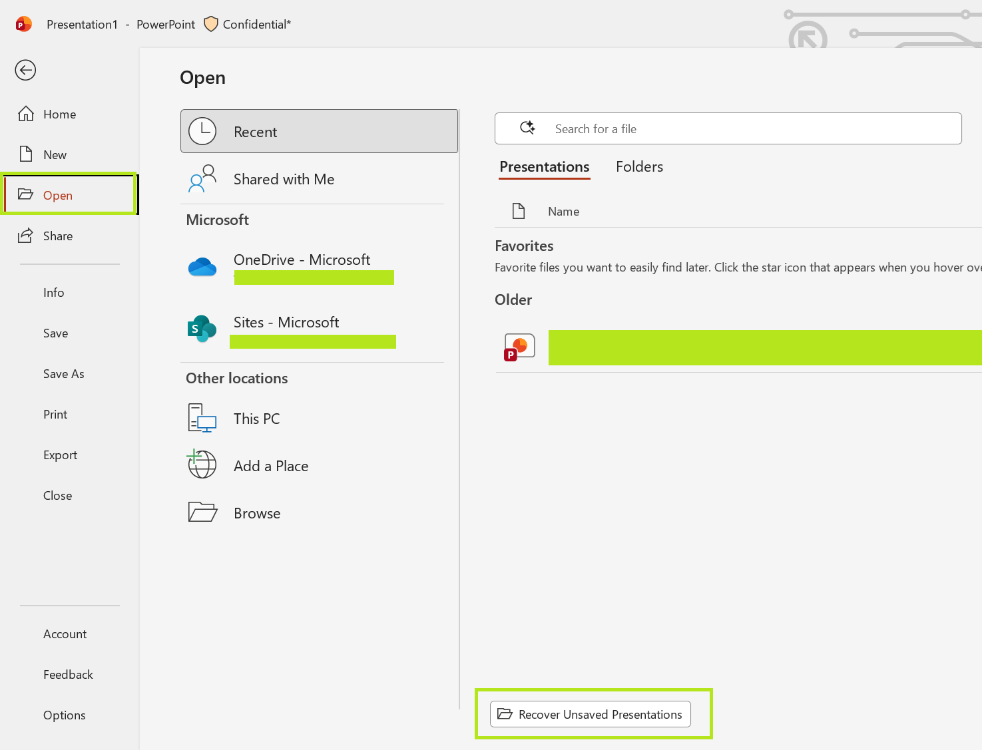Click the file type column icon
The height and width of the screenshot is (750, 982).
(x=519, y=211)
